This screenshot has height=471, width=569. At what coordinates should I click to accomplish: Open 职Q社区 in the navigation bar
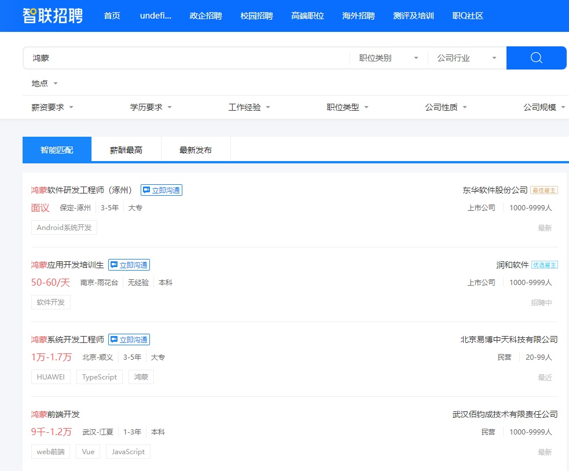[x=468, y=16]
